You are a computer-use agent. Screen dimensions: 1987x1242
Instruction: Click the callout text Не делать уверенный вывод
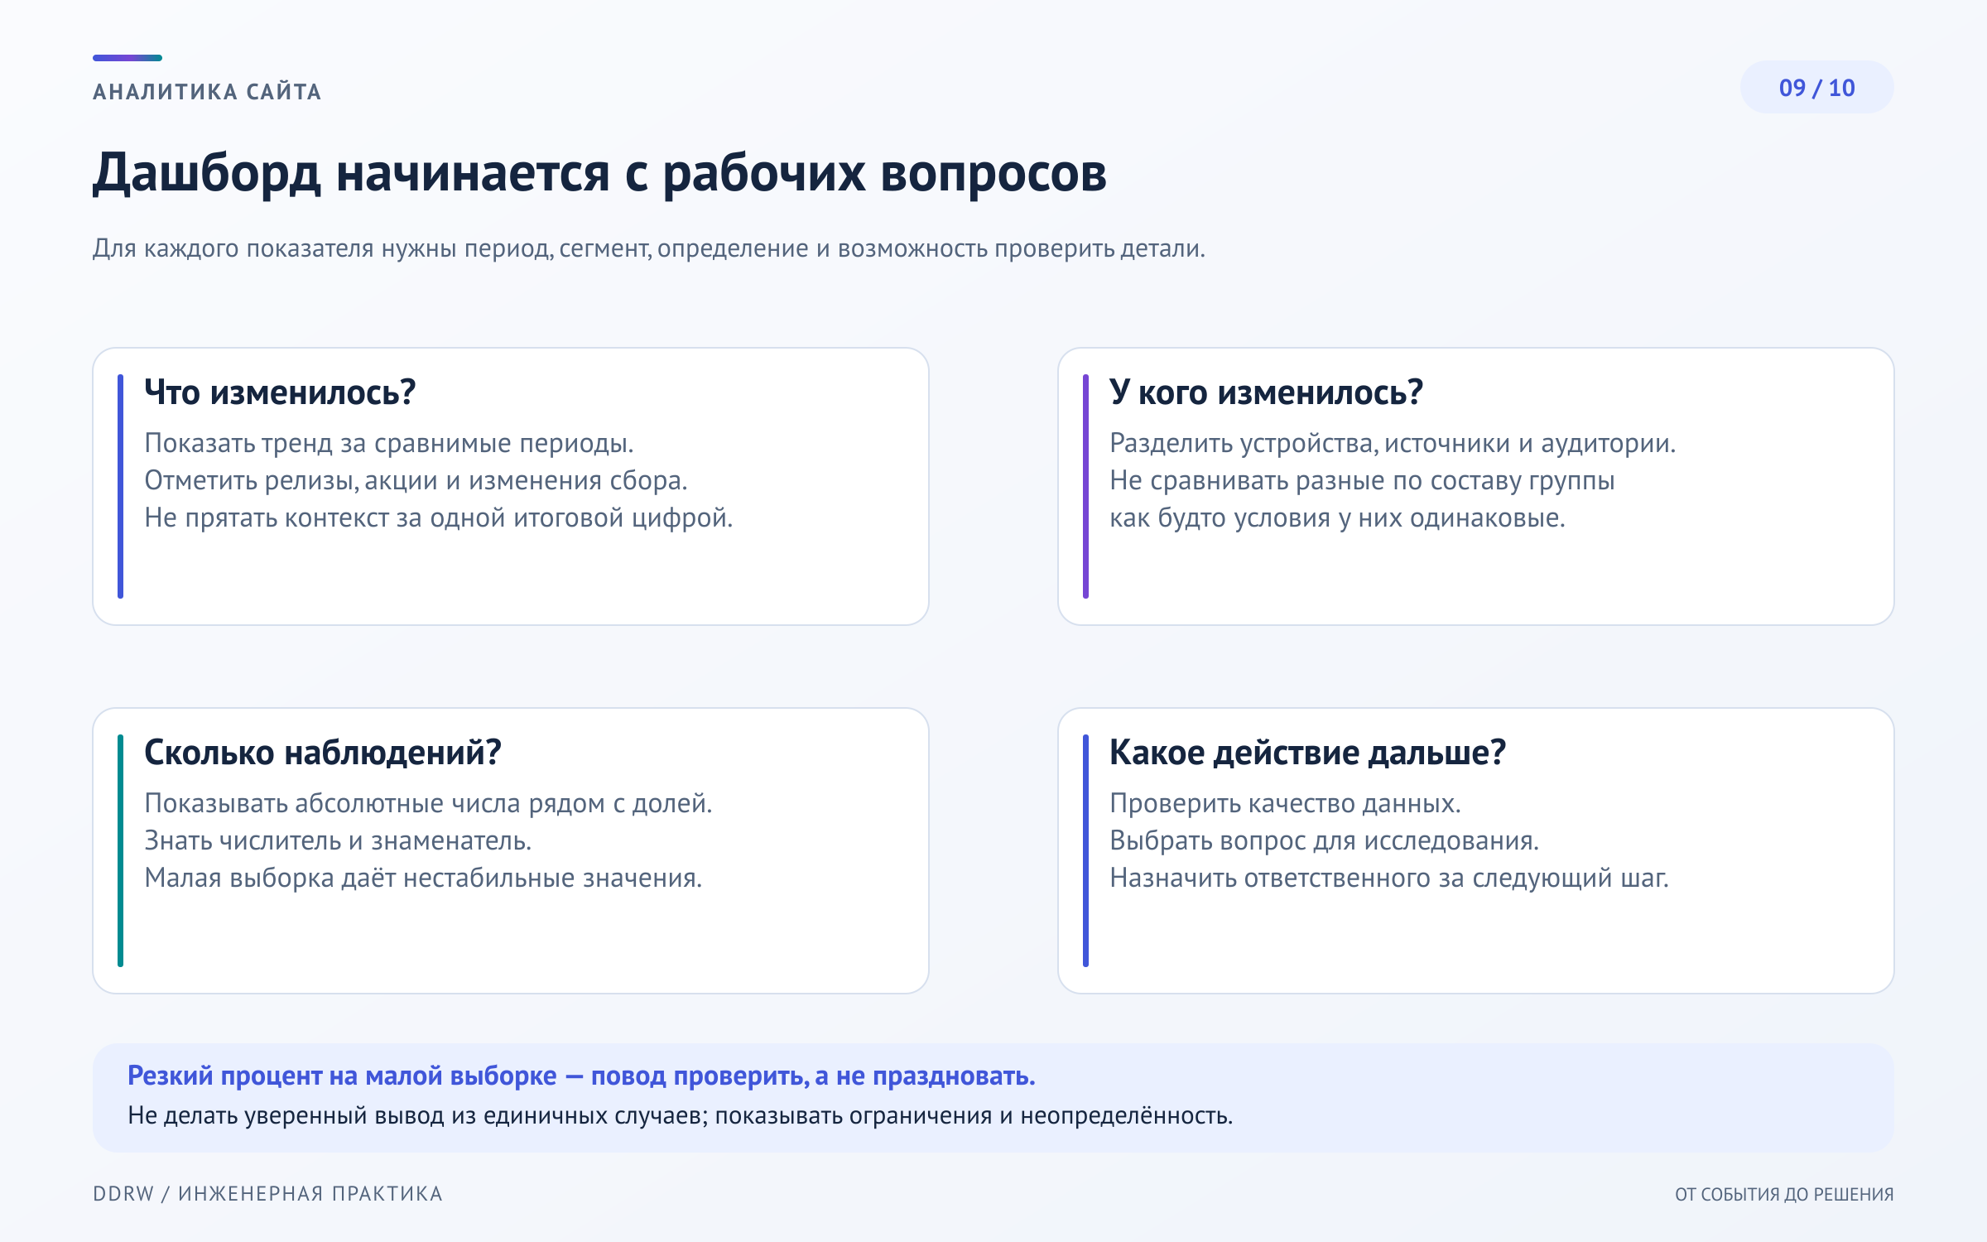pyautogui.click(x=680, y=1116)
